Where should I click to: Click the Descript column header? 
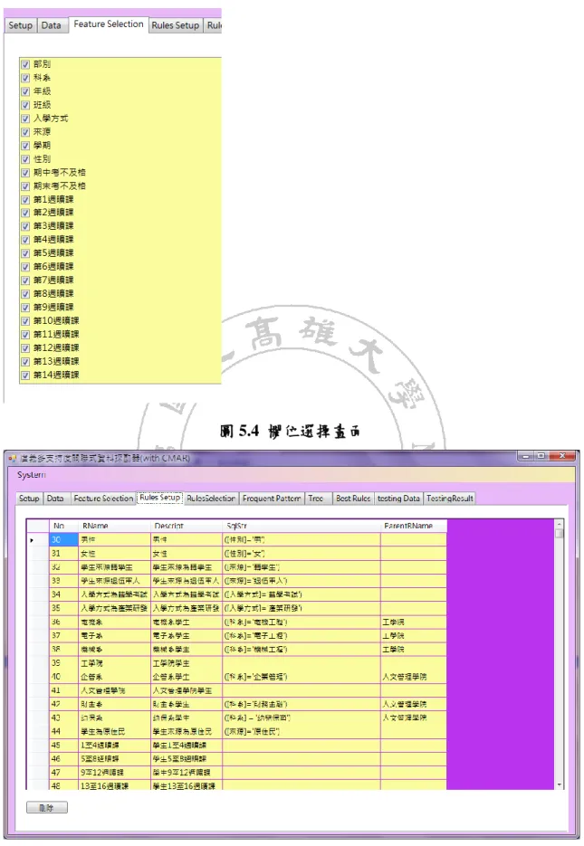pos(187,526)
